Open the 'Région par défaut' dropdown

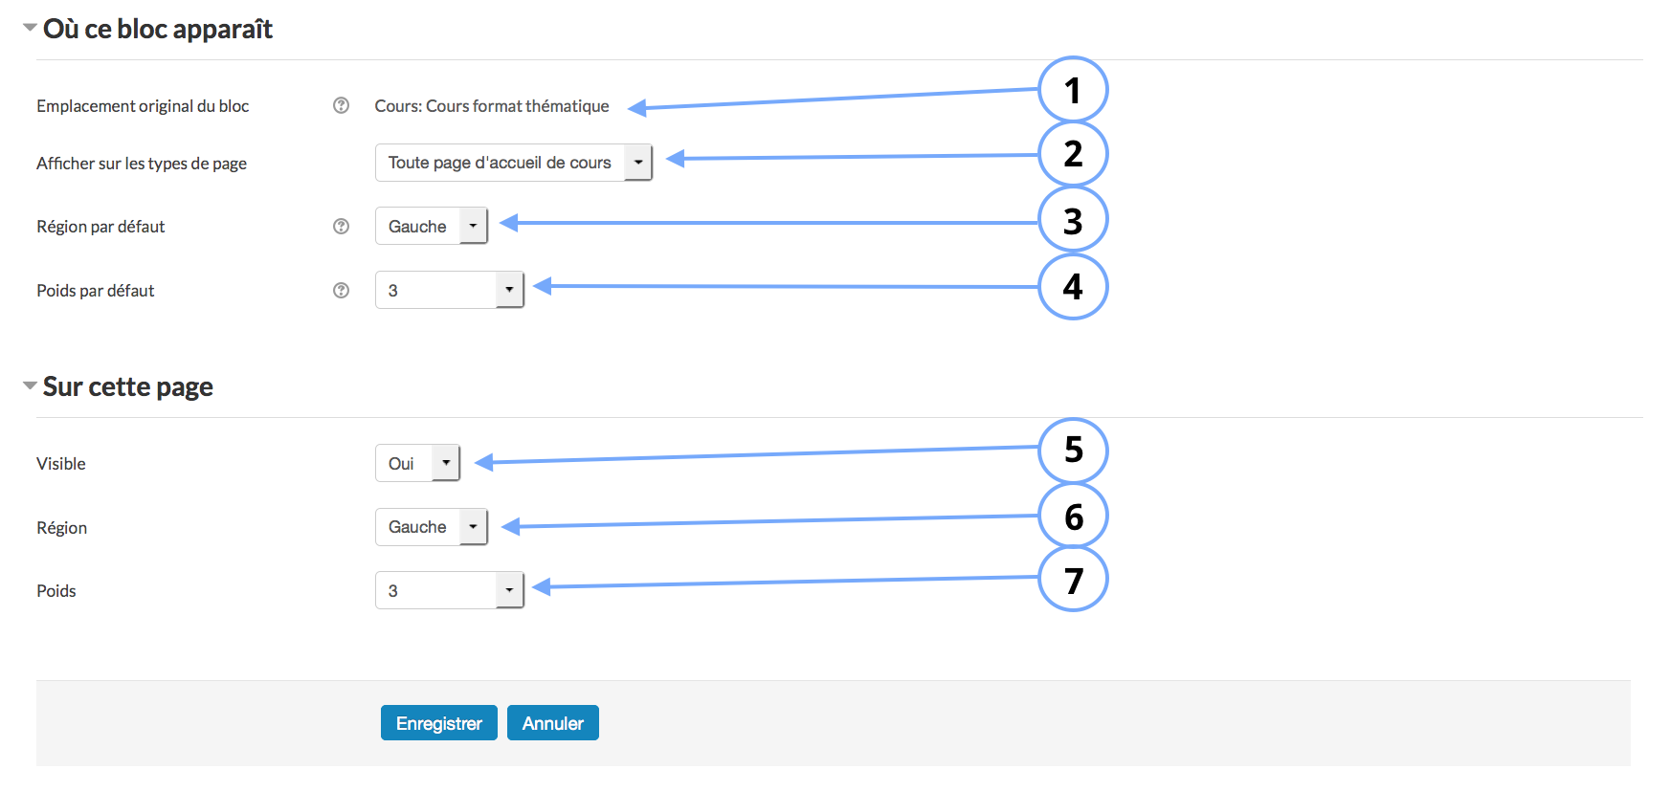431,226
